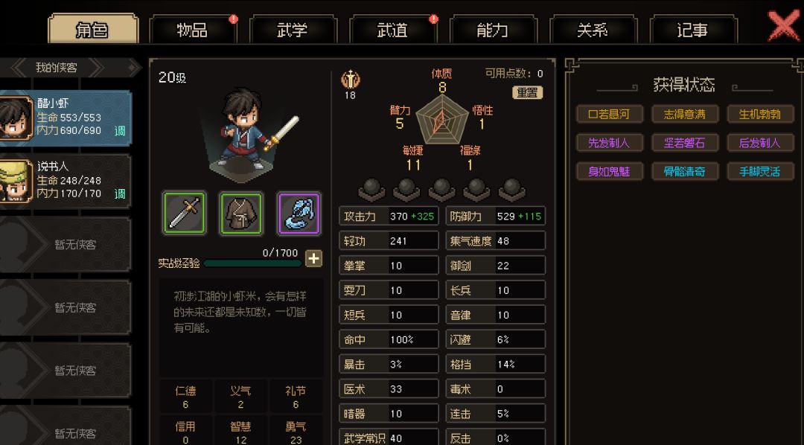The width and height of the screenshot is (804, 445).
Task: Click the golden emblem icon above 18
Action: tap(350, 80)
